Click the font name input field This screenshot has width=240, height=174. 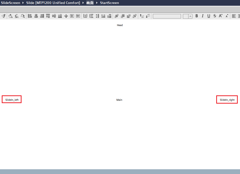(167, 16)
